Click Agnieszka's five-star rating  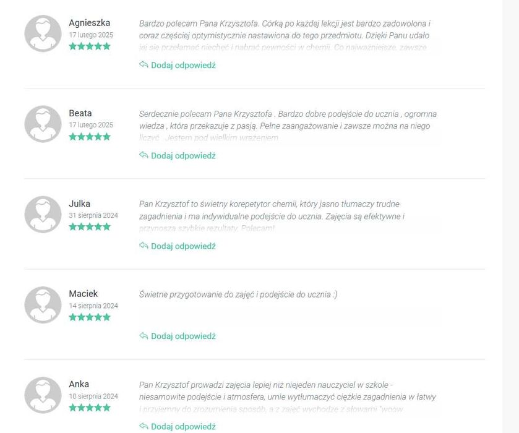pos(90,46)
